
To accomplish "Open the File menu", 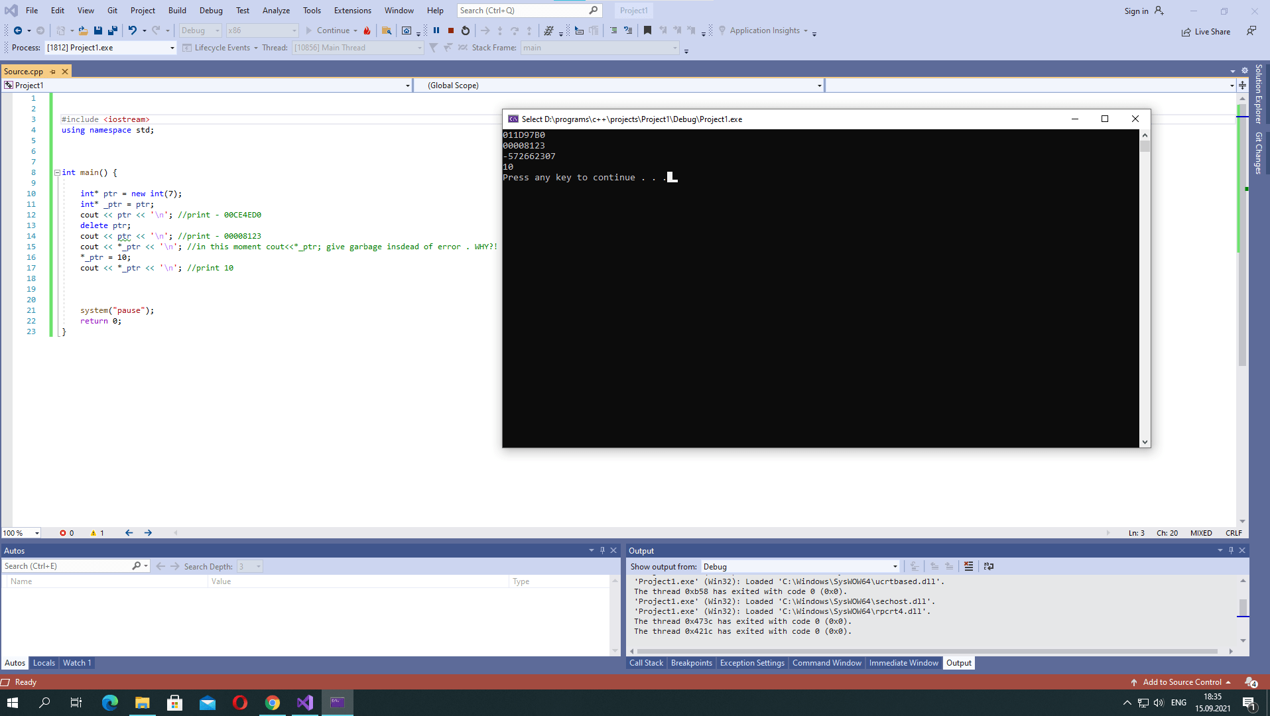I will [32, 11].
